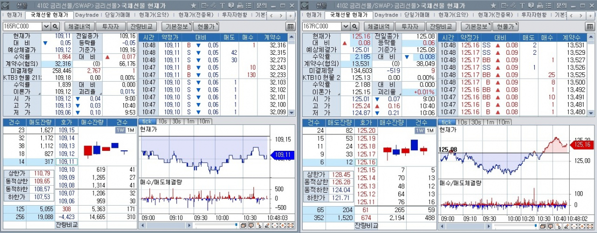
Task: Click 체결내역 button in right window
Action: point(378,26)
